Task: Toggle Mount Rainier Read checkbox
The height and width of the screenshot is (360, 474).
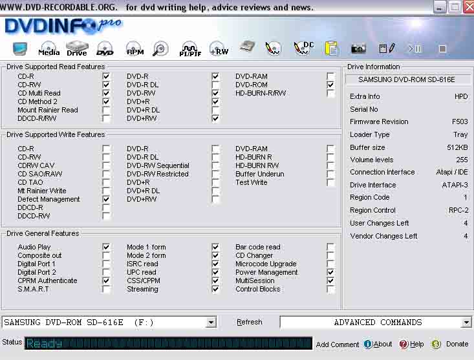Action: (106, 110)
